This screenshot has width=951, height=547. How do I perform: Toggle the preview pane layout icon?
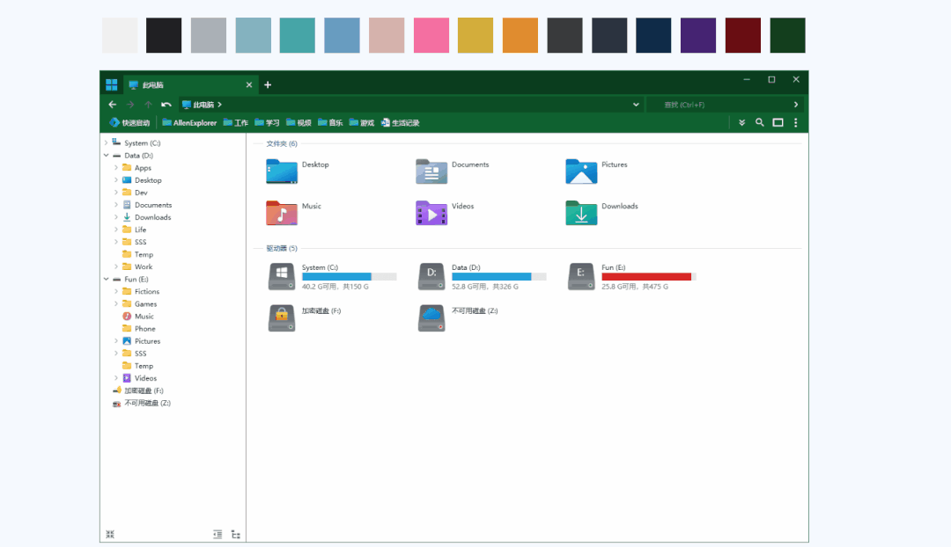click(x=778, y=122)
